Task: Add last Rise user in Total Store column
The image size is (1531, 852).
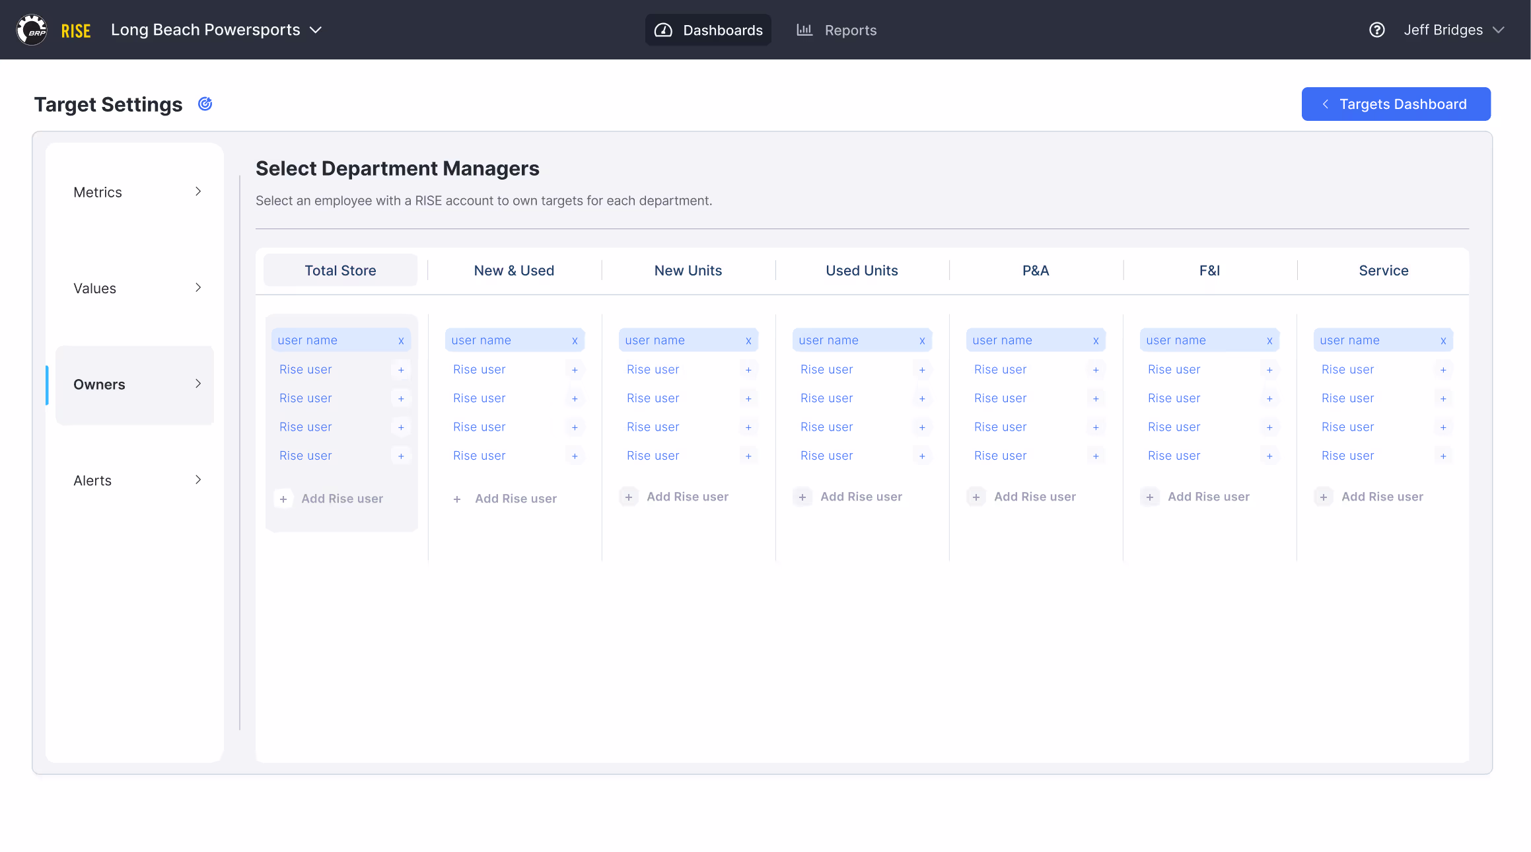Action: coord(401,456)
